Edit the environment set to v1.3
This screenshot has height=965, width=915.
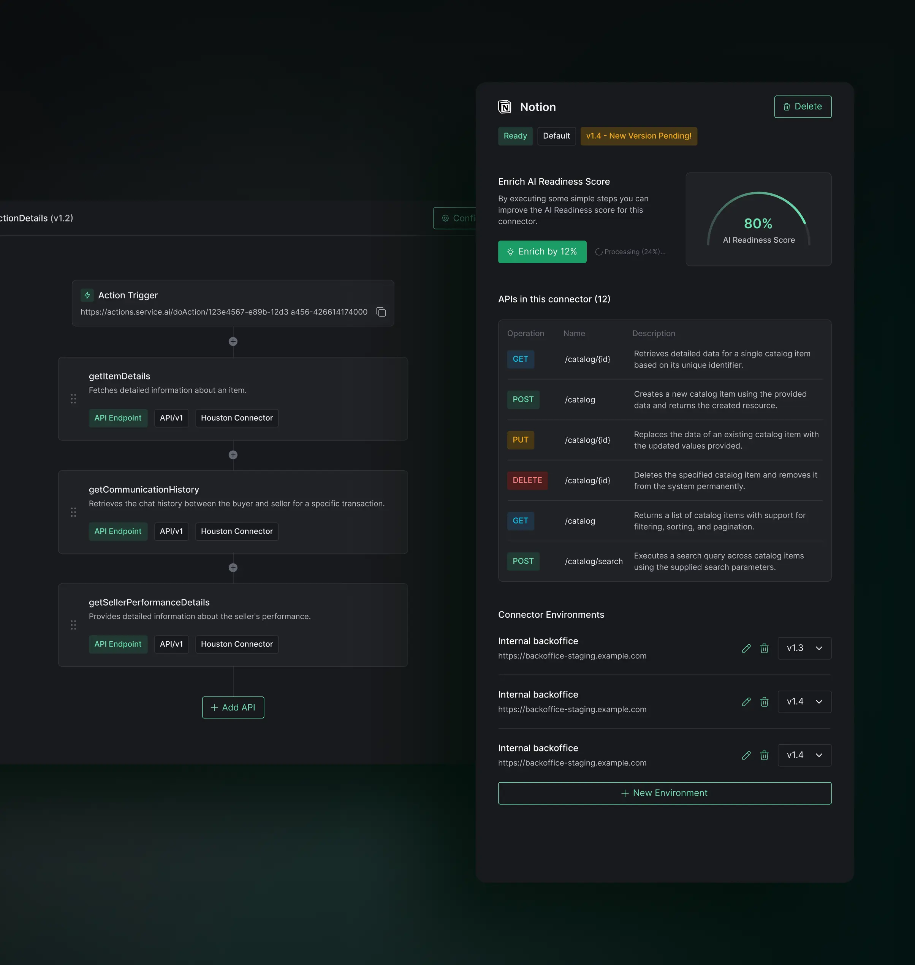click(746, 648)
